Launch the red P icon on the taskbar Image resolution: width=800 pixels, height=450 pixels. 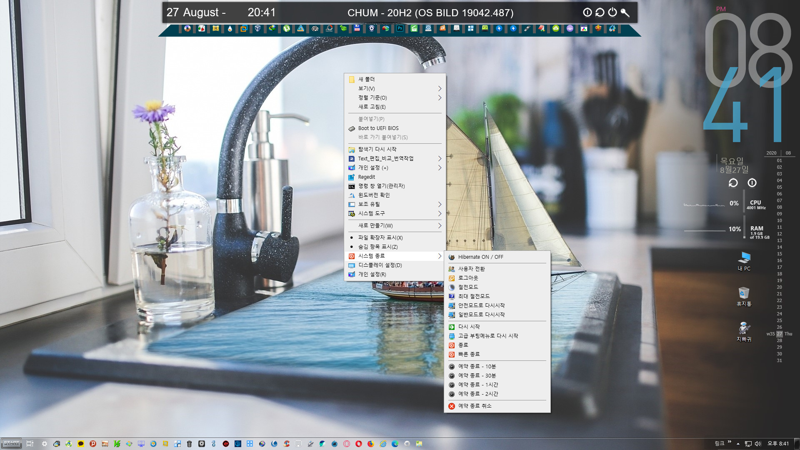tap(93, 444)
